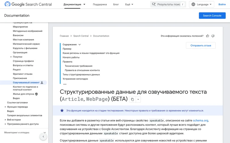Select Вопросы и ответы in sidebar

click(23, 65)
